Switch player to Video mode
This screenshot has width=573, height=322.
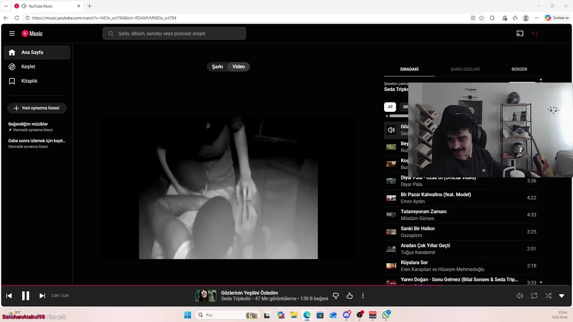(239, 67)
